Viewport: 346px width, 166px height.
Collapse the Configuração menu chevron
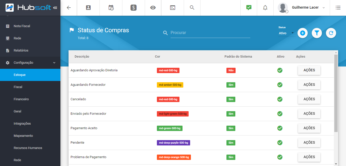(x=54, y=63)
